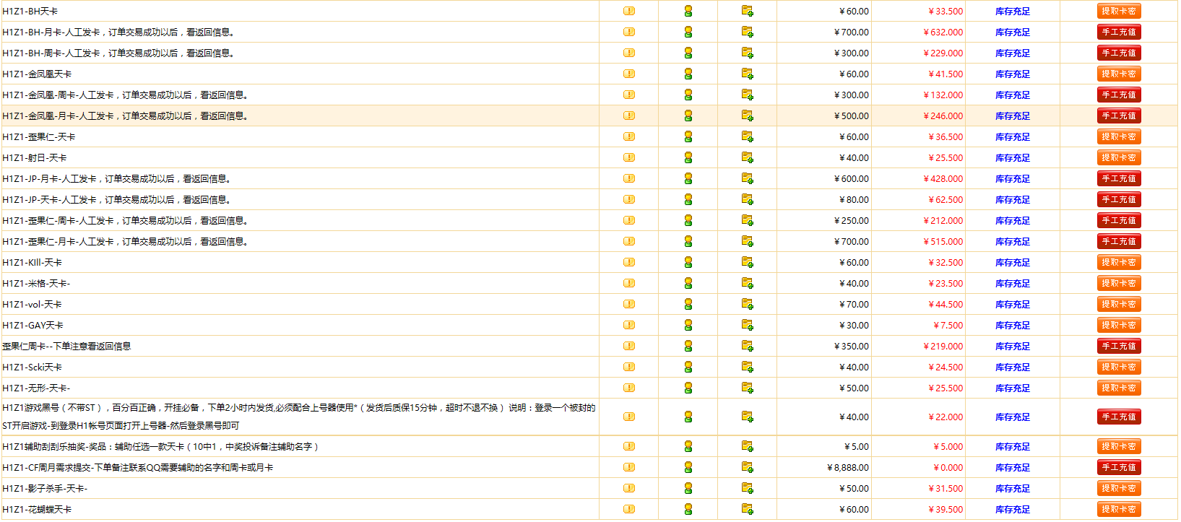The height and width of the screenshot is (522, 1181).
Task: Click the green user icon for H1Z1-射日-天卡
Action: [x=688, y=157]
